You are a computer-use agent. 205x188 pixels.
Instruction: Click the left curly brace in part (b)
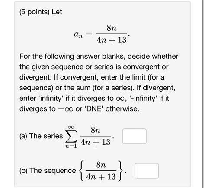click(x=82, y=171)
